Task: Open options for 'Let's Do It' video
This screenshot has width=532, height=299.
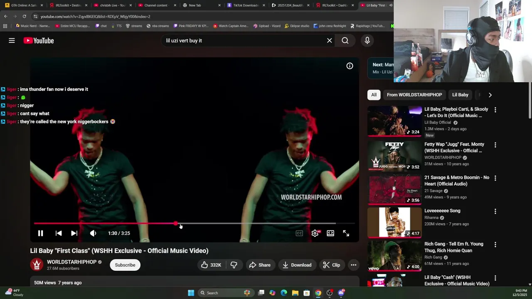Action: pos(495,110)
